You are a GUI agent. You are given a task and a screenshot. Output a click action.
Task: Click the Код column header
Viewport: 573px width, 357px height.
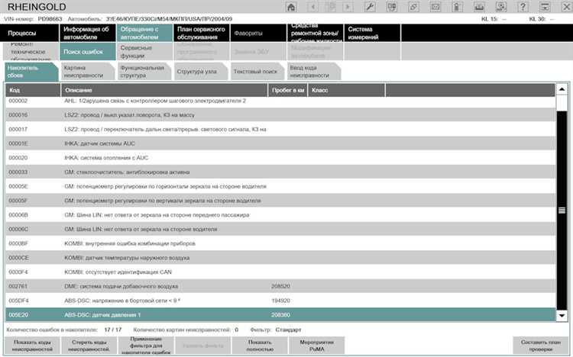coord(33,90)
